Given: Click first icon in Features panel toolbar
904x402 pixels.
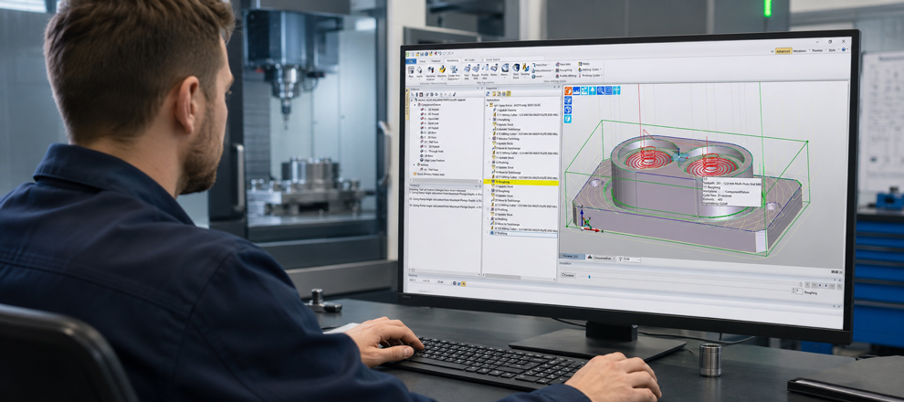Looking at the screenshot, I should point(412,95).
